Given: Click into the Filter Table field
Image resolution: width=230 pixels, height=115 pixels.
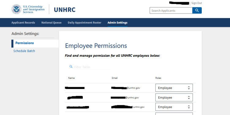Looking at the screenshot, I should [x=92, y=67].
